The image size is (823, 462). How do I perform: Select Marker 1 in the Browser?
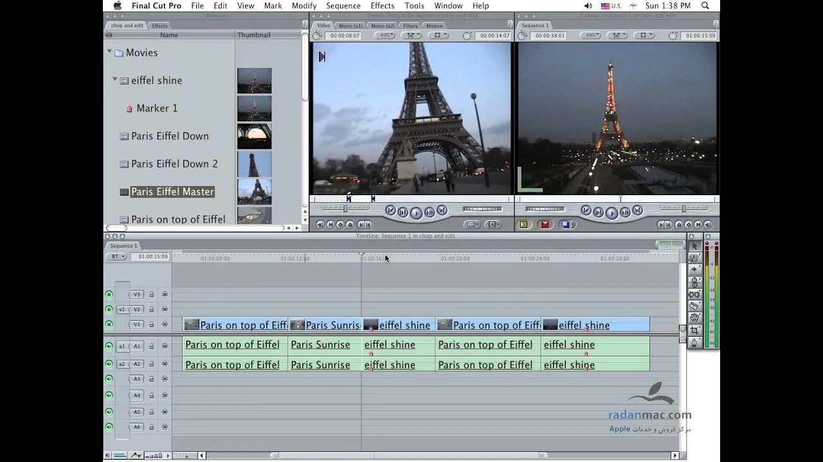click(156, 108)
